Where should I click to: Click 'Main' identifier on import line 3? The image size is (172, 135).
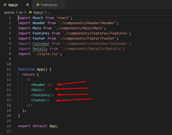point(37,28)
